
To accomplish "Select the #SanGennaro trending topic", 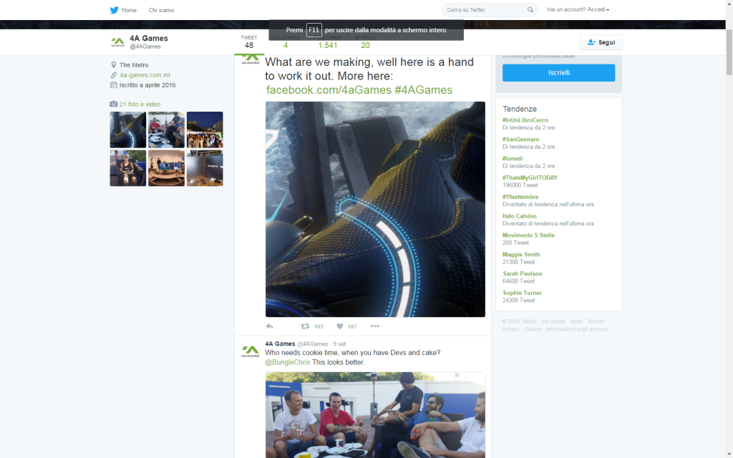I will 521,139.
